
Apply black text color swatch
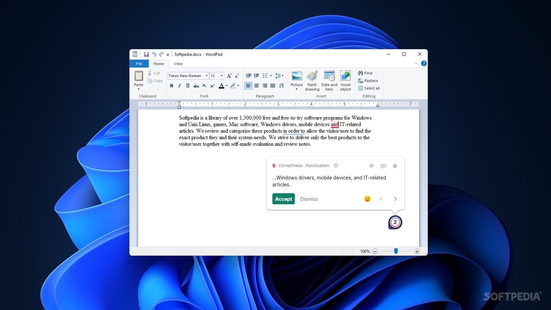point(221,86)
